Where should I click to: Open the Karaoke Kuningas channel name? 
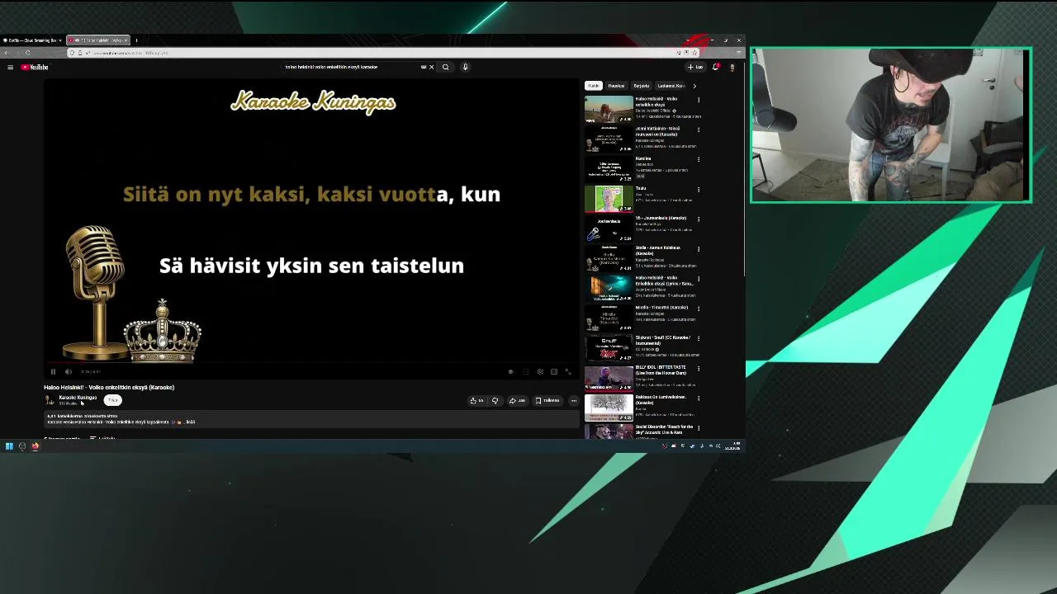[x=78, y=398]
